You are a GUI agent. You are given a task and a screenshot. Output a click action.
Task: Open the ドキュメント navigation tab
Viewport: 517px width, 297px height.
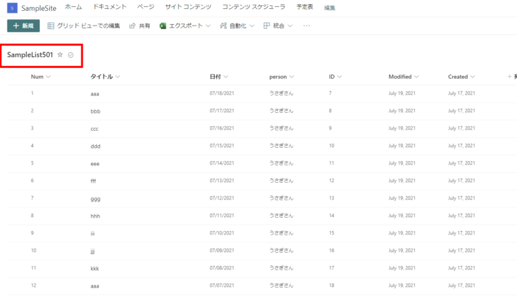coord(109,7)
